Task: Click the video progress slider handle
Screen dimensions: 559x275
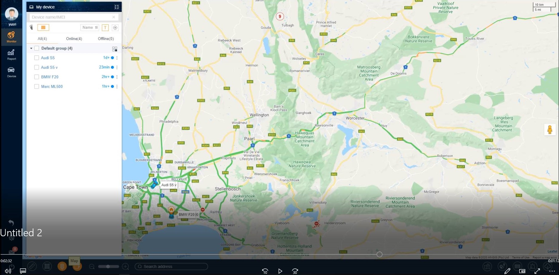Action: pos(379,254)
